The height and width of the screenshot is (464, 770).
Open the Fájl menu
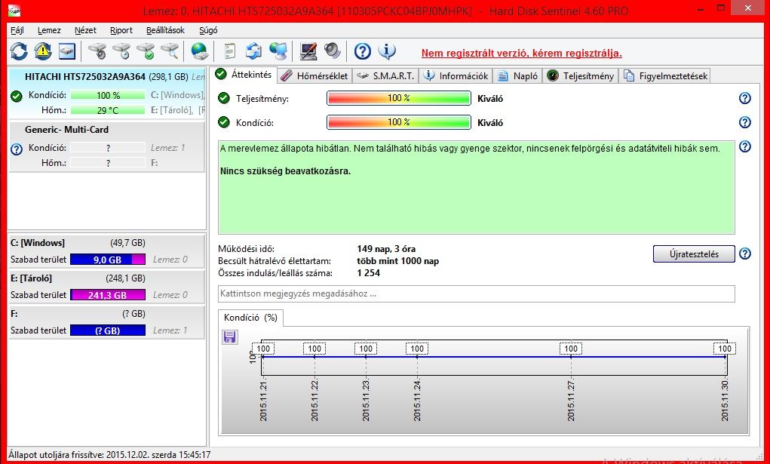click(x=17, y=30)
